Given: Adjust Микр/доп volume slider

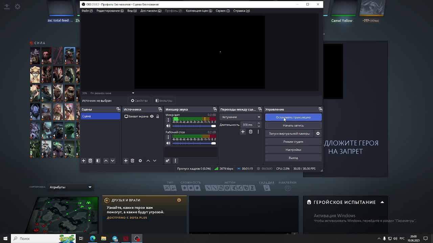Looking at the screenshot, I should (194, 126).
